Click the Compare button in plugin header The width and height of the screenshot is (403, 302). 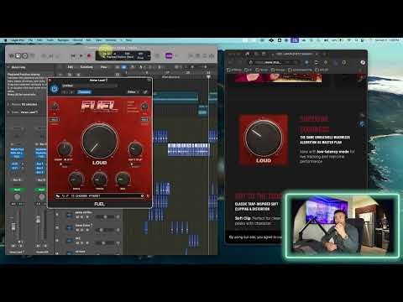[x=84, y=92]
